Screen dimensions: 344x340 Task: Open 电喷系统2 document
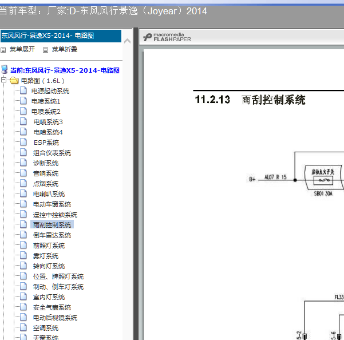(46, 112)
